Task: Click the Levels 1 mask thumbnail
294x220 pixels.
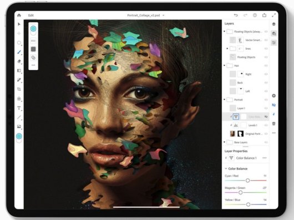Action: pos(244,125)
